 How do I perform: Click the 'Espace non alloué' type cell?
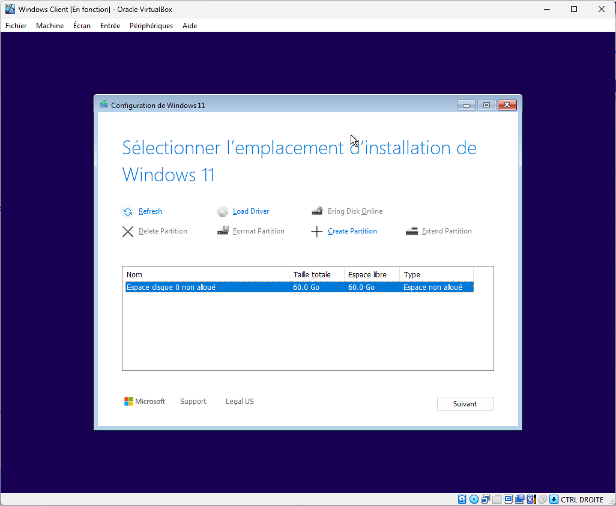(x=432, y=287)
